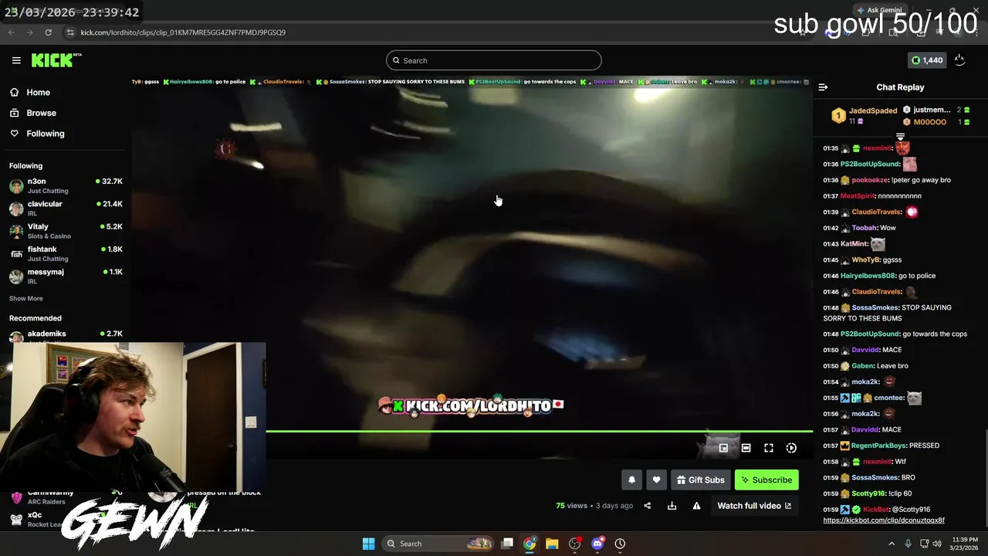Viewport: 988px width, 556px height.
Task: Open akademiks recommended channel
Action: [x=66, y=336]
